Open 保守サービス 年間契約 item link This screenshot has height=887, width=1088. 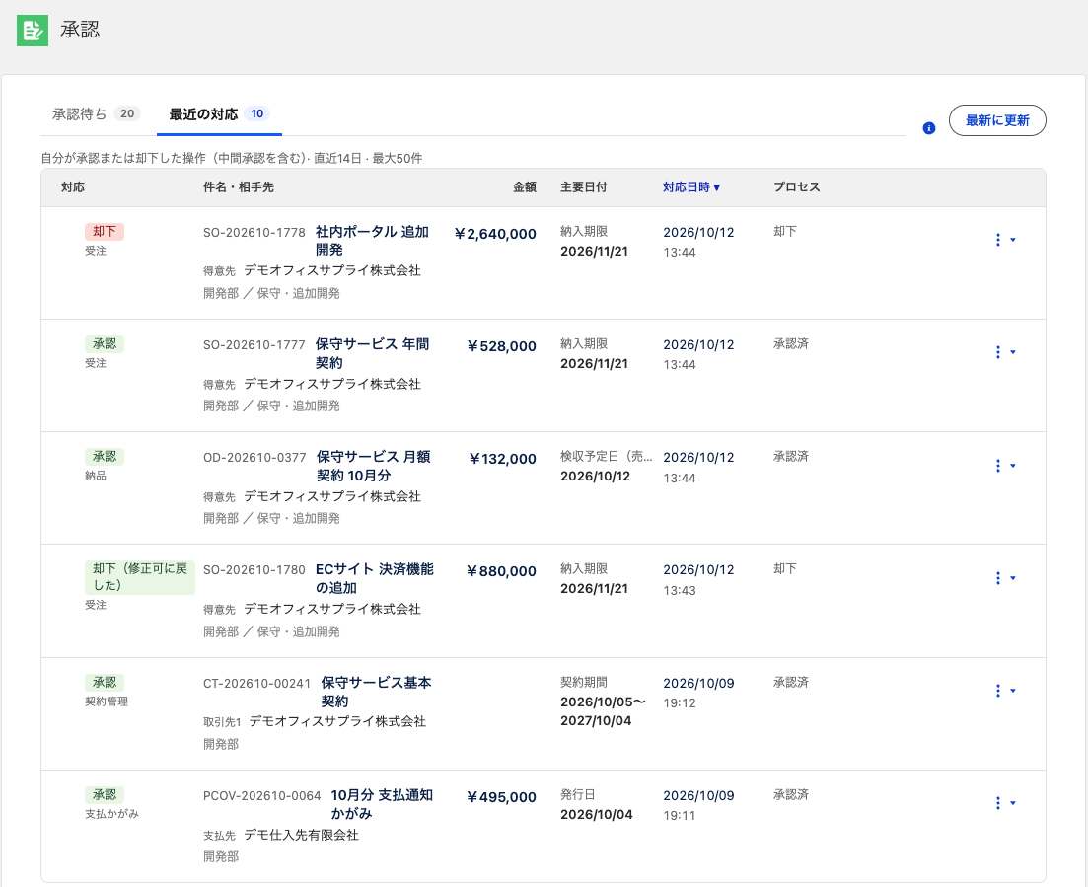point(372,353)
